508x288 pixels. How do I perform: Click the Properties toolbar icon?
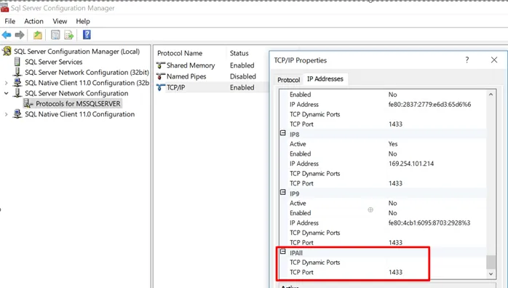[x=55, y=35]
